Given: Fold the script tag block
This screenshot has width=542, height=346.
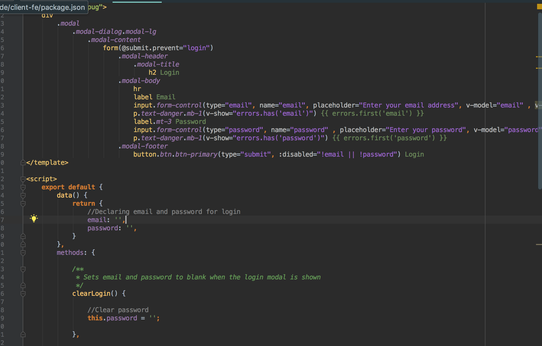Looking at the screenshot, I should (x=23, y=179).
